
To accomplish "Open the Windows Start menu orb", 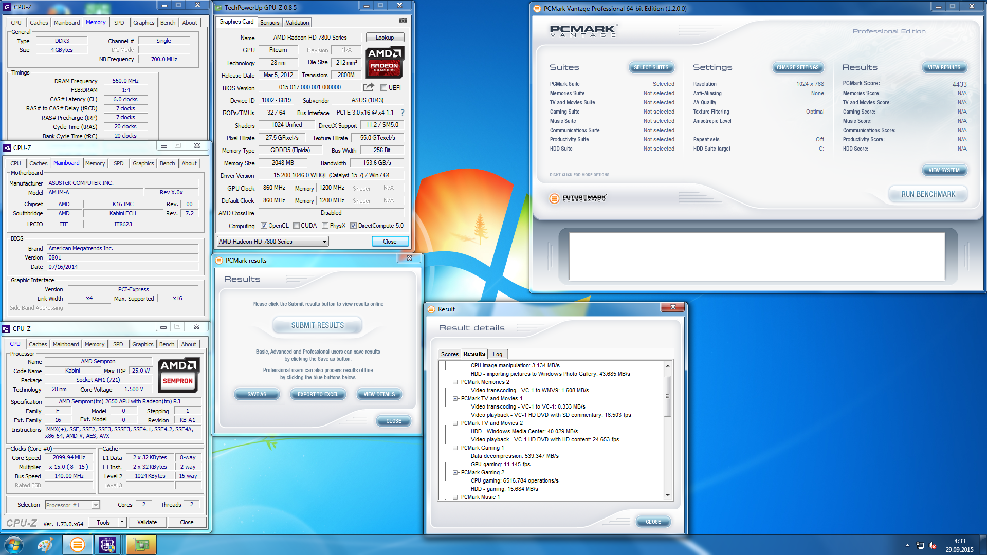I will 14,545.
